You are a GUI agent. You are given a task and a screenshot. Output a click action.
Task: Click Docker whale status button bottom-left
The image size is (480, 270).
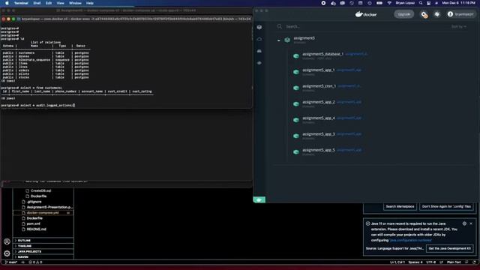pyautogui.click(x=259, y=200)
